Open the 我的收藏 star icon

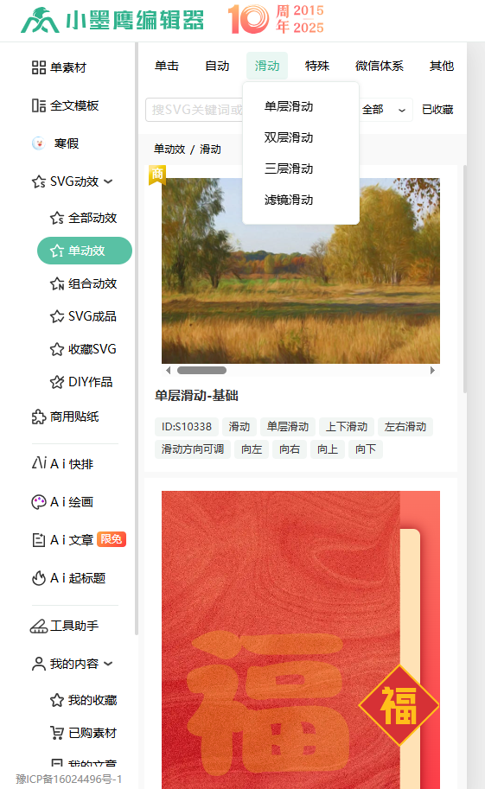[x=57, y=700]
